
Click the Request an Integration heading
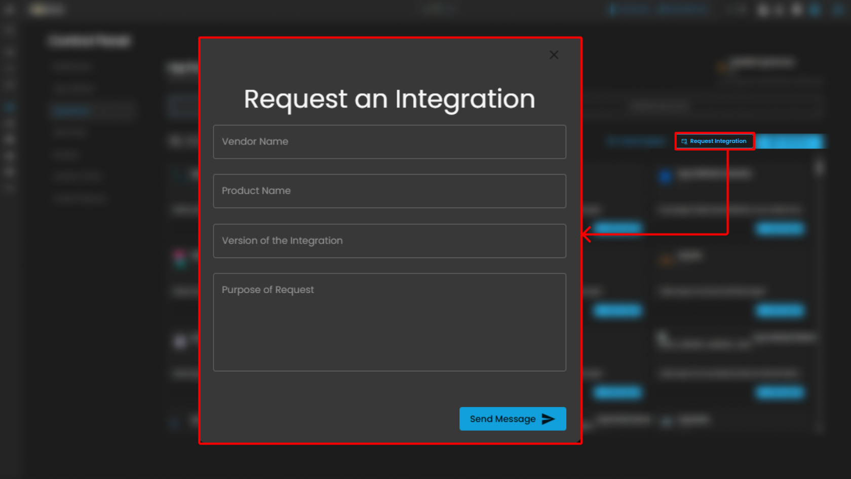pyautogui.click(x=389, y=99)
